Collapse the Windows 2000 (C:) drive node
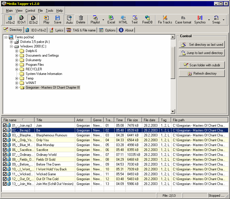The image size is (230, 199). coord(11,46)
